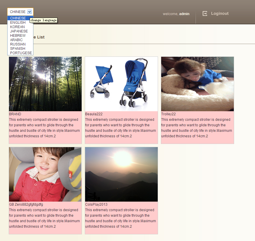
Task: Pick RUSSIAN from the language list
Action: [20, 44]
